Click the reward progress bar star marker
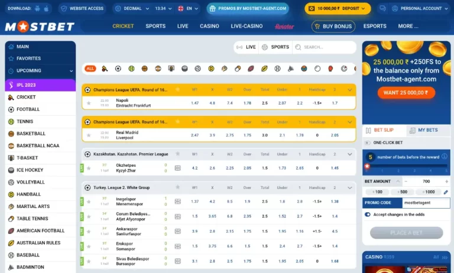Viewport: 454px width, 273px height. click(367, 166)
